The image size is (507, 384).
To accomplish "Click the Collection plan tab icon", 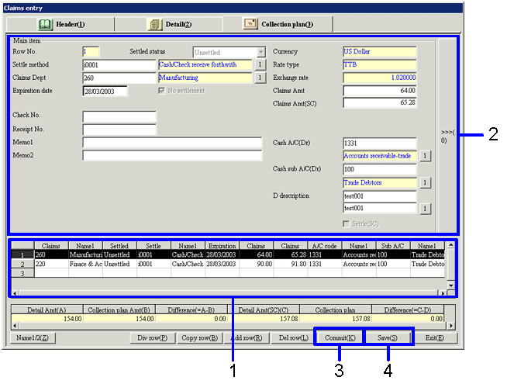I will pyautogui.click(x=250, y=24).
